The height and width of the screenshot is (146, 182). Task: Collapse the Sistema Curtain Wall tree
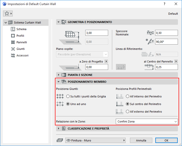6,23
